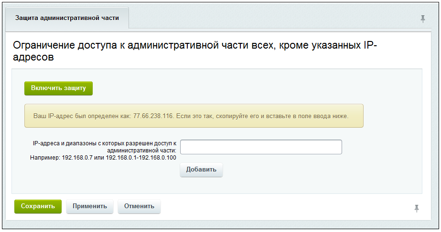The image size is (441, 232).
Task: Click the label IP-адреса и диапазоны
Action: (104, 147)
